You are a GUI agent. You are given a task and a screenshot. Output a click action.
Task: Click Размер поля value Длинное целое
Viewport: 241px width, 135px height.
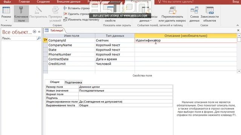(125, 87)
